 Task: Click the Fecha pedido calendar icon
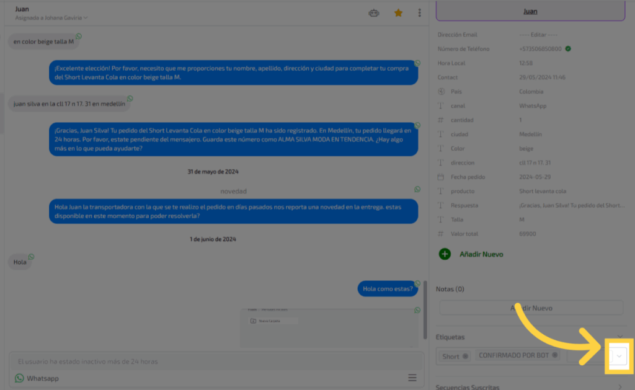click(x=442, y=177)
